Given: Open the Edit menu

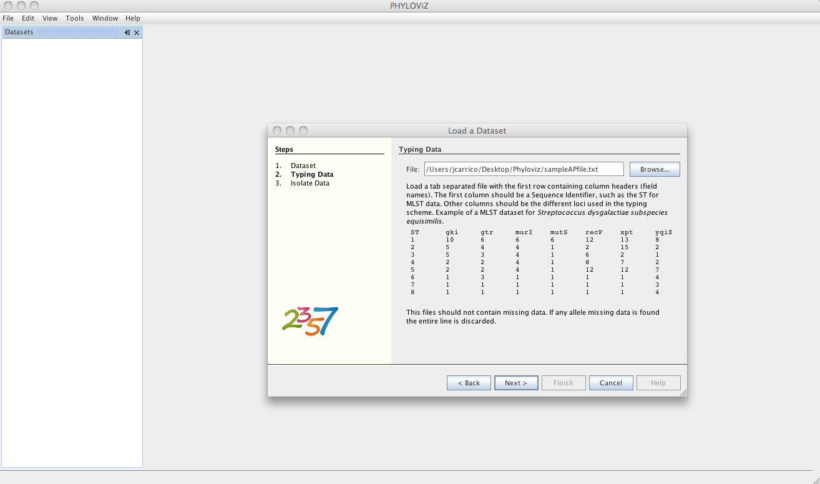Looking at the screenshot, I should pyautogui.click(x=28, y=18).
